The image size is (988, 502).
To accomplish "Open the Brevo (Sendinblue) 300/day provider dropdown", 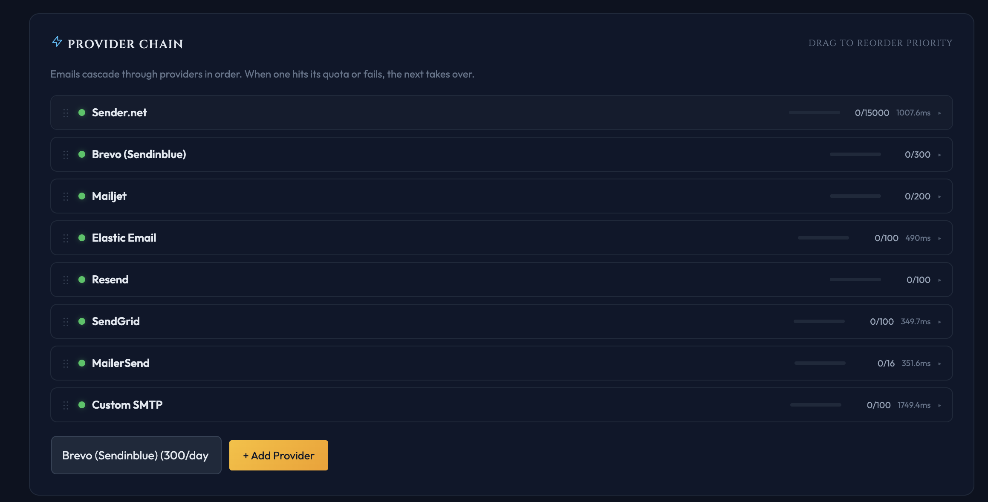I will [136, 455].
